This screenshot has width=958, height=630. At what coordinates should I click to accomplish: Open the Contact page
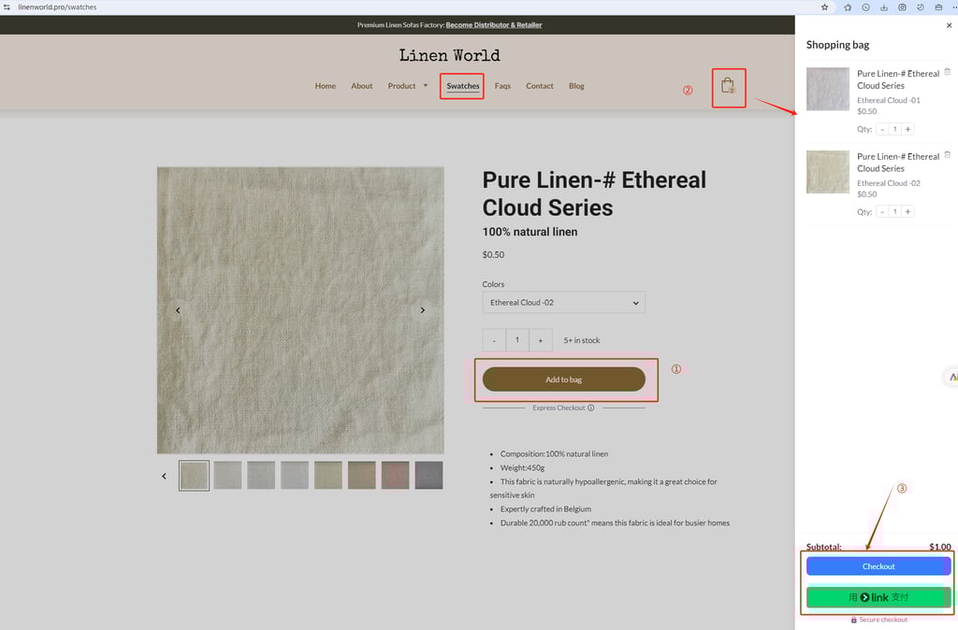540,86
